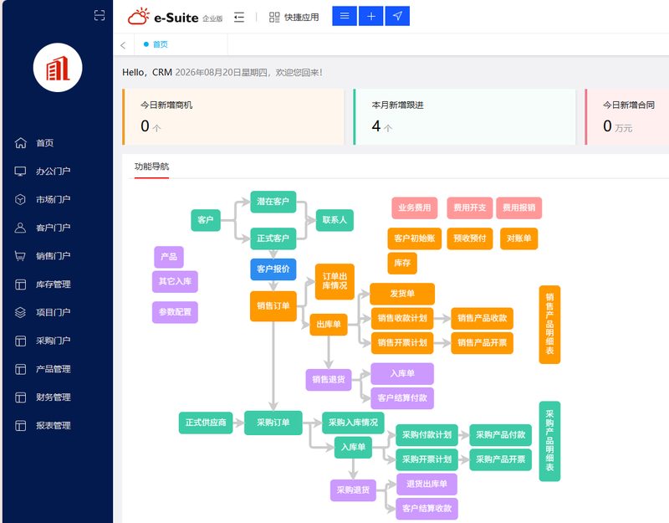Click the blue paper-plane navigation button

tap(397, 16)
